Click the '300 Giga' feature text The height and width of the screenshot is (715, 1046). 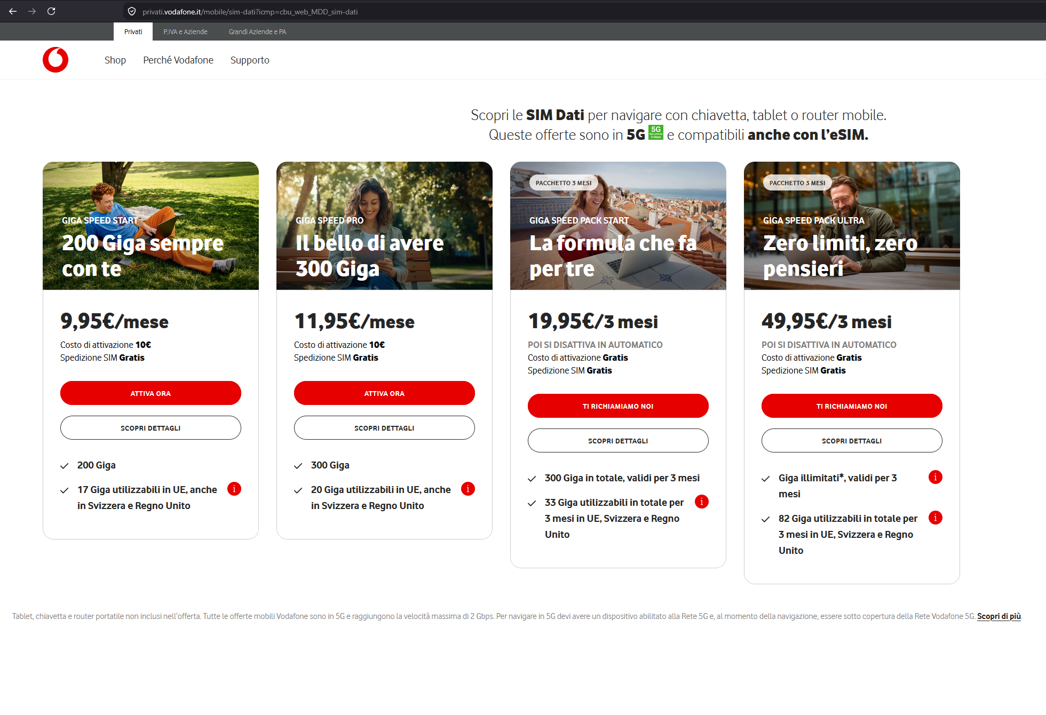pos(330,465)
